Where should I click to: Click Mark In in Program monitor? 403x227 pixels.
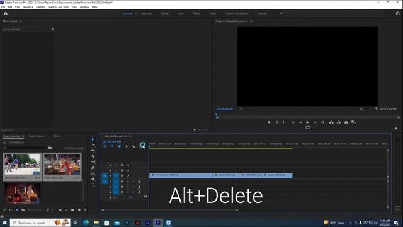(x=277, y=122)
